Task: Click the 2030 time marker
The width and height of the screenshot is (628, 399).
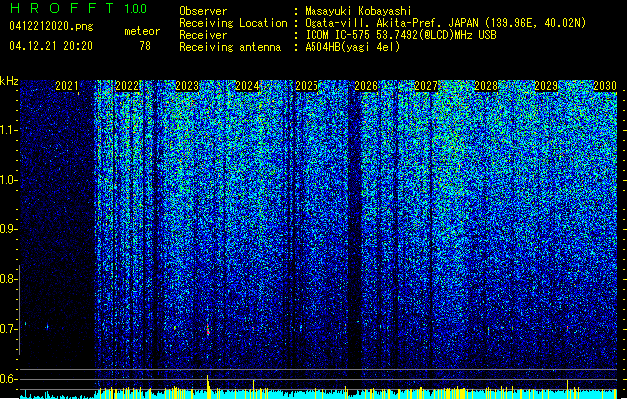Action: (x=605, y=86)
